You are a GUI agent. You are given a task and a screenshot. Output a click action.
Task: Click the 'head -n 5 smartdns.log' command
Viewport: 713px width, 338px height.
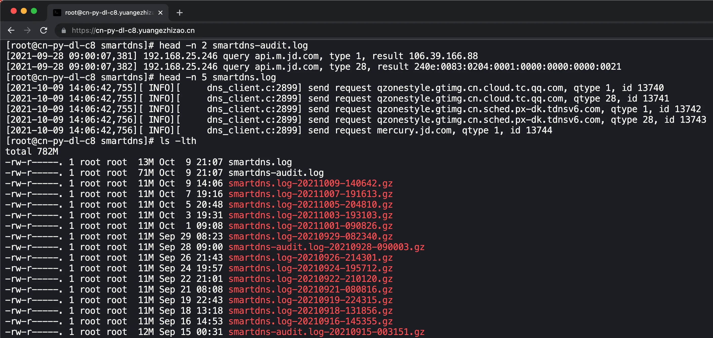click(218, 77)
